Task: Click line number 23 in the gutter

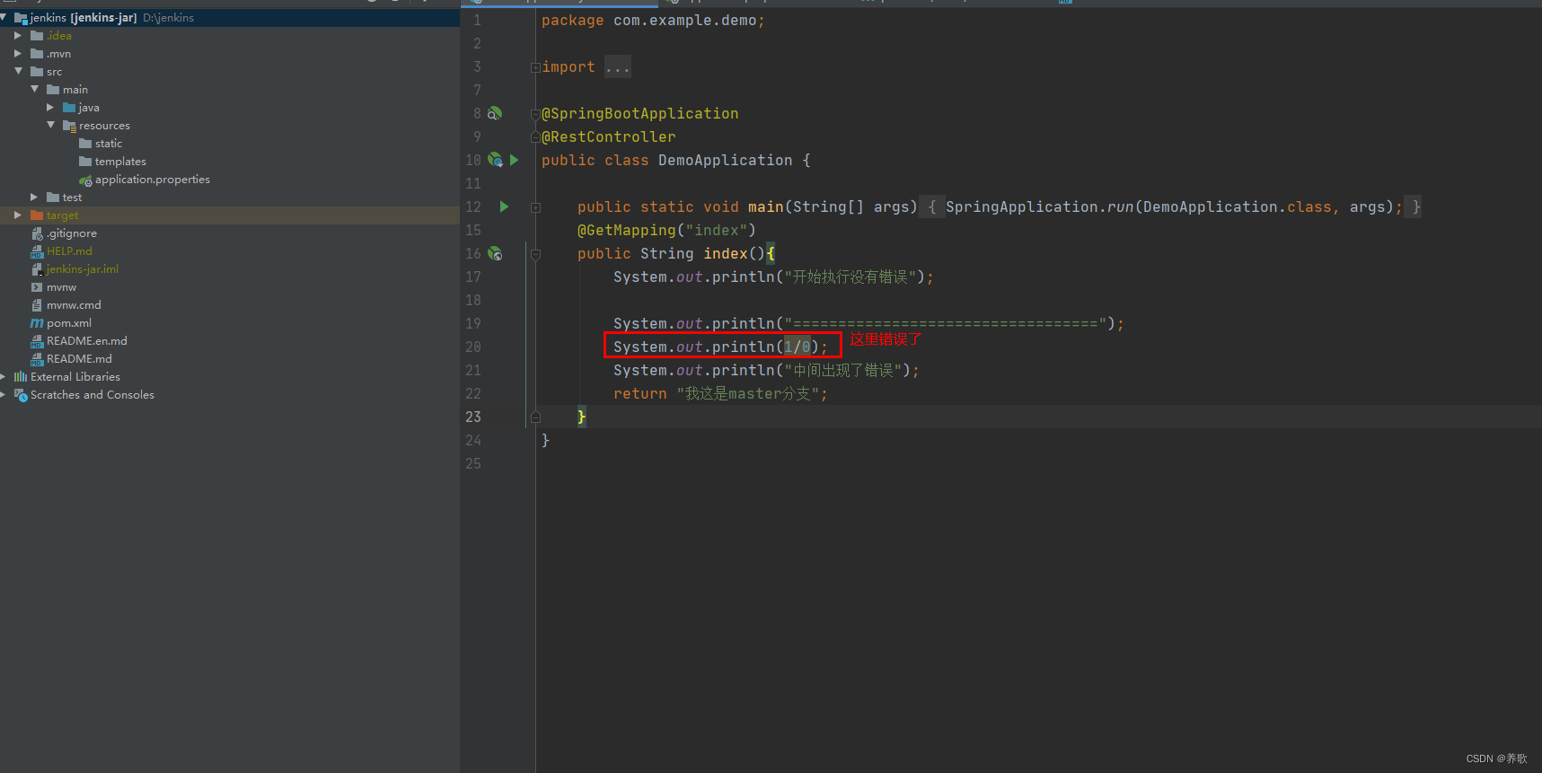Action: [473, 417]
